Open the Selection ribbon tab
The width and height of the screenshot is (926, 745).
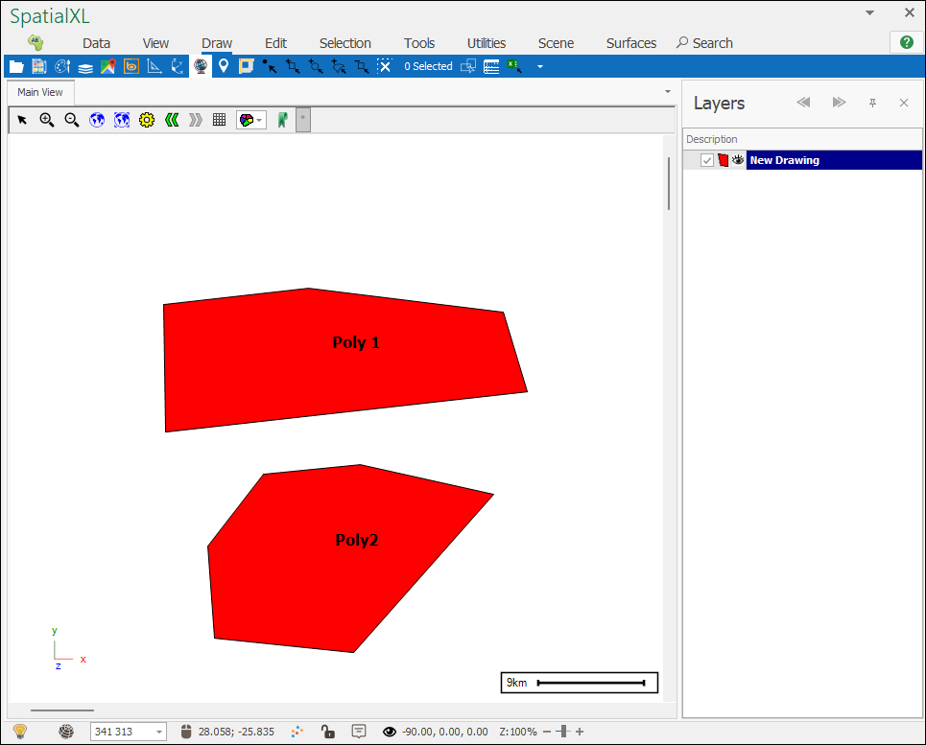[344, 43]
